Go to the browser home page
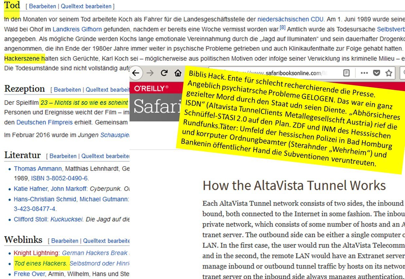 point(178,73)
